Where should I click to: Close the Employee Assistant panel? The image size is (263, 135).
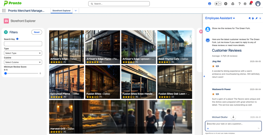pos(260,18)
